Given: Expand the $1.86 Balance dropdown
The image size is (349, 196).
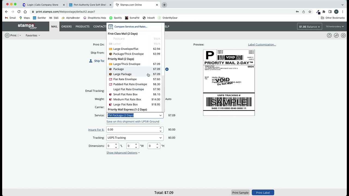Looking at the screenshot, I should pos(309,27).
